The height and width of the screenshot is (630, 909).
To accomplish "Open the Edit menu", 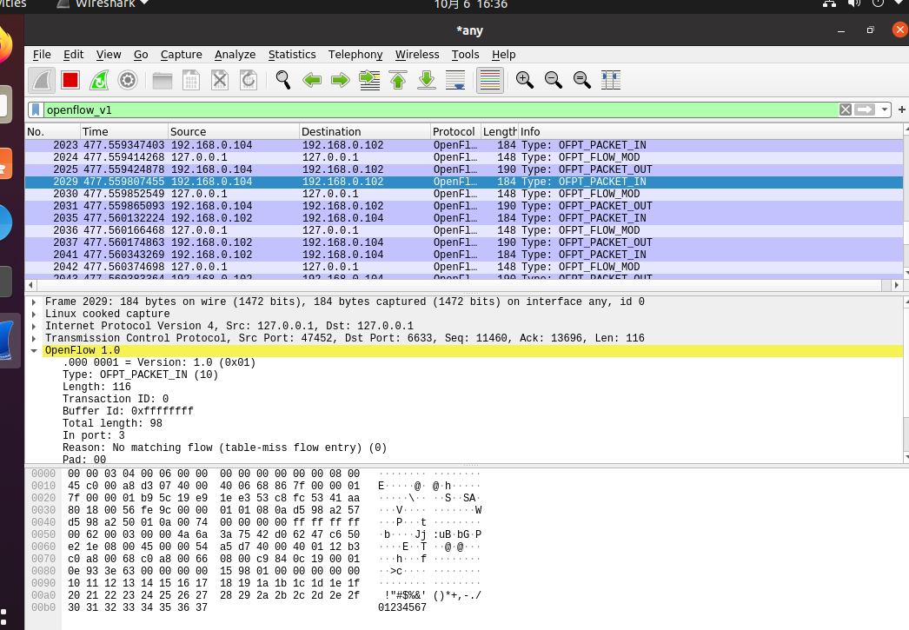I will (x=74, y=55).
